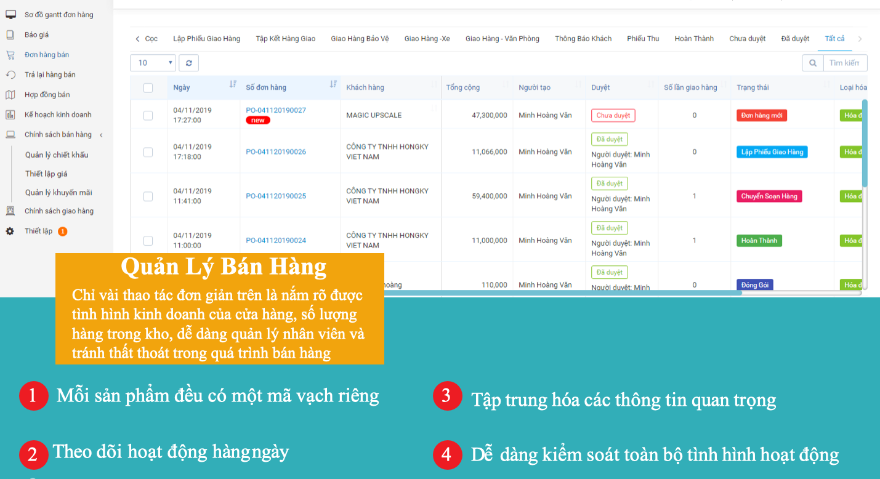Screen dimensions: 880x479
Task: Click the Hợp đồng bán icon
Action: coord(10,95)
